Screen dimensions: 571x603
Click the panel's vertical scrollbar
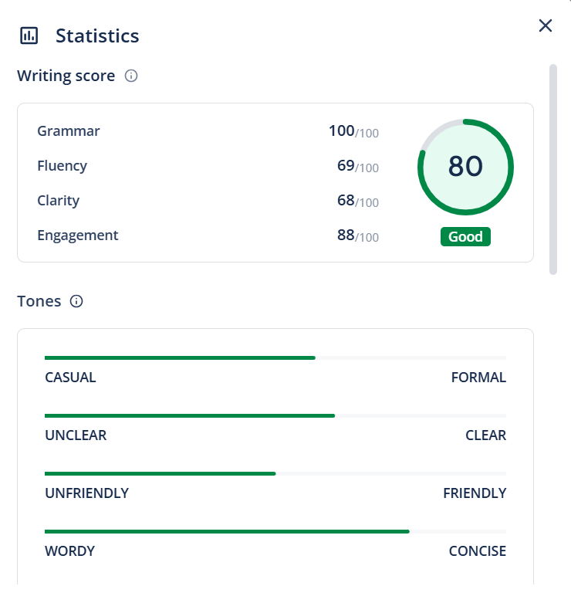(552, 170)
